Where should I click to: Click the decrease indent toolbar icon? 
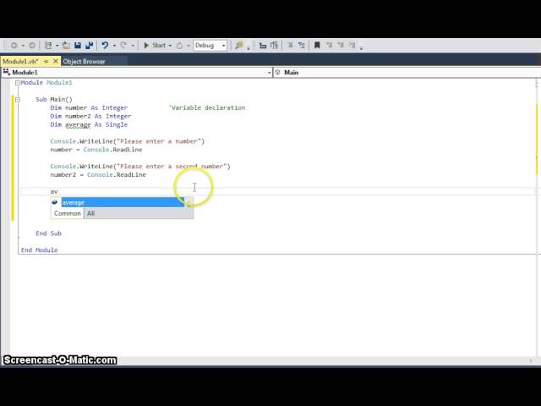coord(263,45)
